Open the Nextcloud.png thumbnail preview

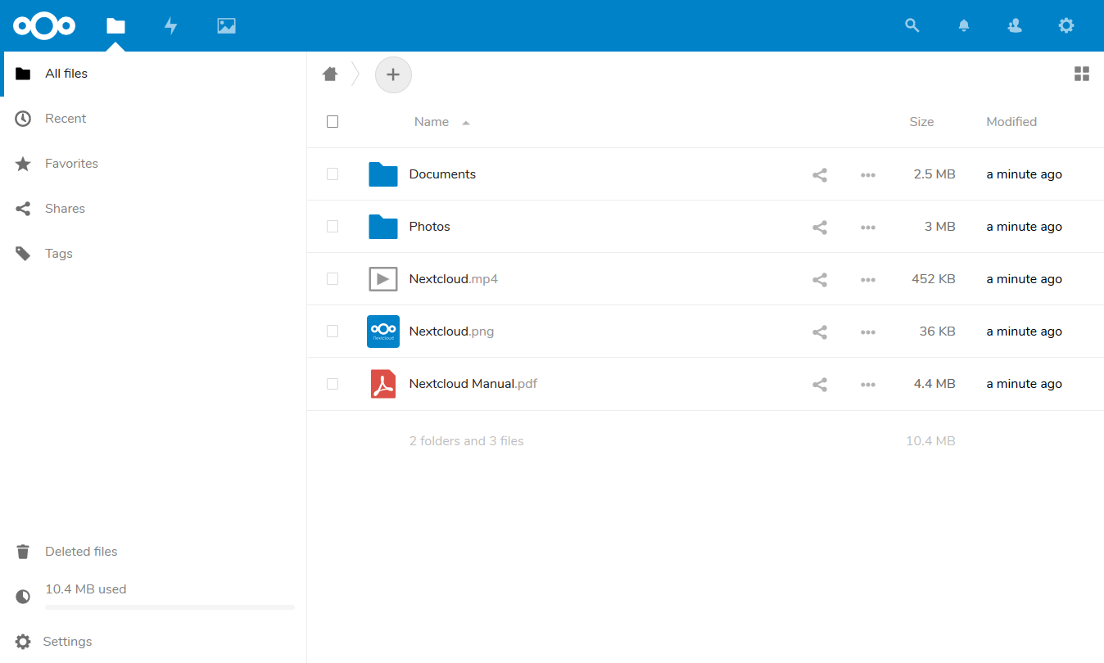(383, 331)
